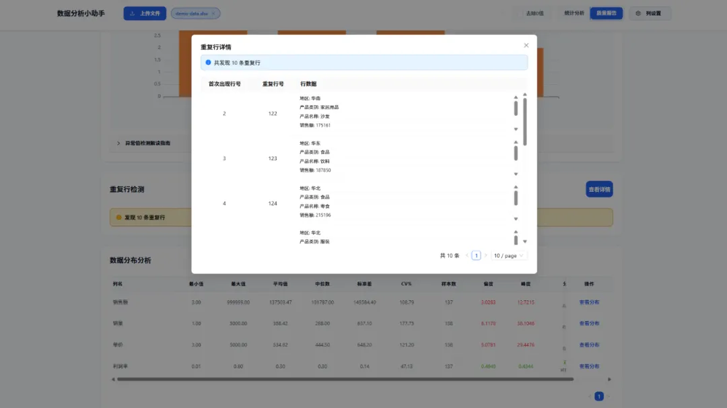
Task: Click the dialog table vertical scrollbar thumb
Action: (x=525, y=122)
